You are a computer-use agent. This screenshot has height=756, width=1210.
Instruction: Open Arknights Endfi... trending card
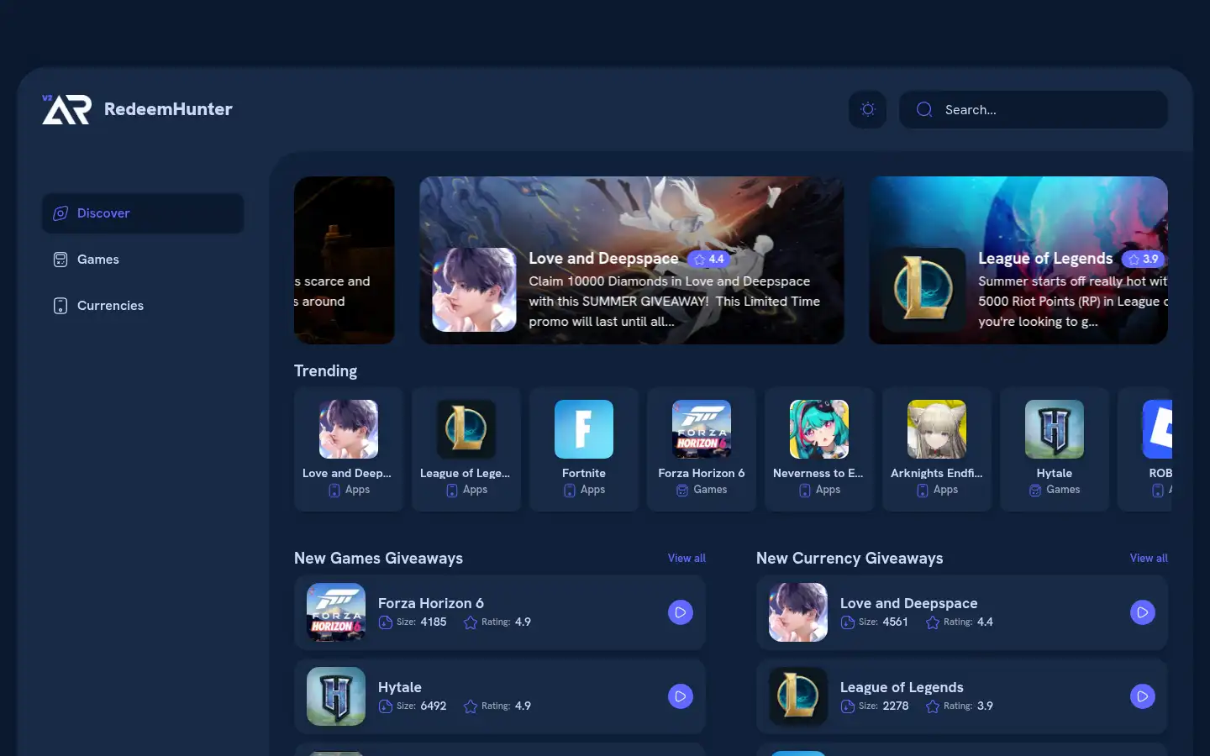(937, 449)
